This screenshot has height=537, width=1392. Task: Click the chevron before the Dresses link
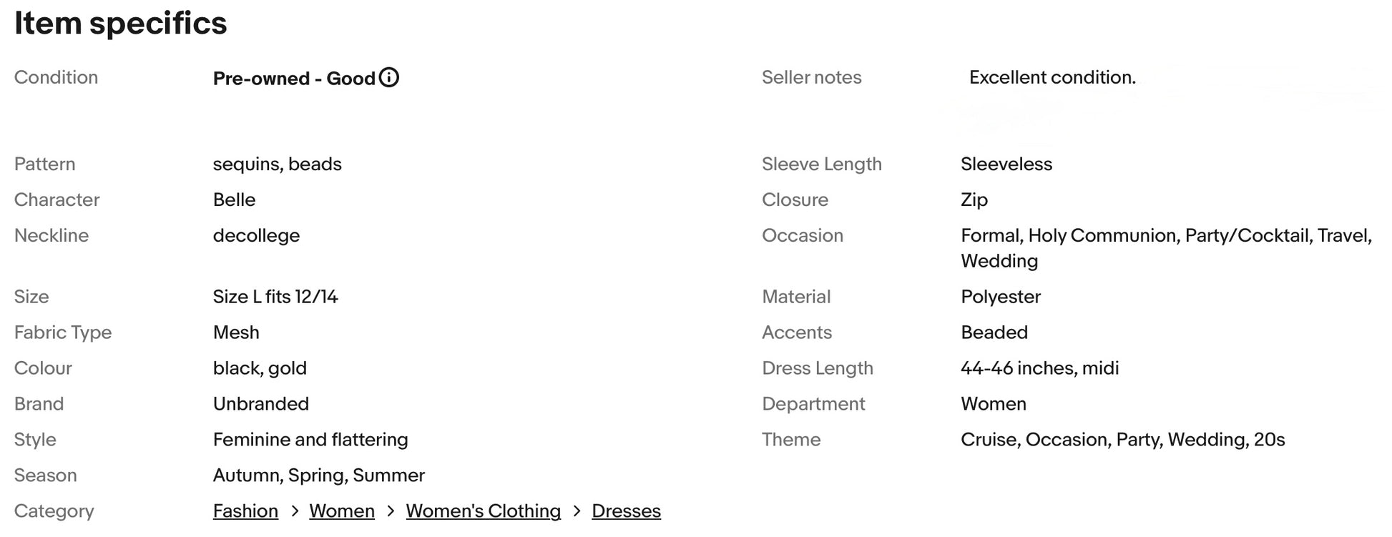pos(577,511)
